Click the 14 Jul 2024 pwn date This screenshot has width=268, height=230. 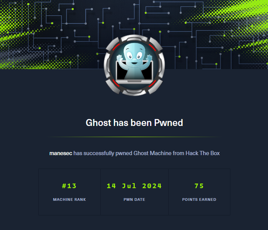134,186
